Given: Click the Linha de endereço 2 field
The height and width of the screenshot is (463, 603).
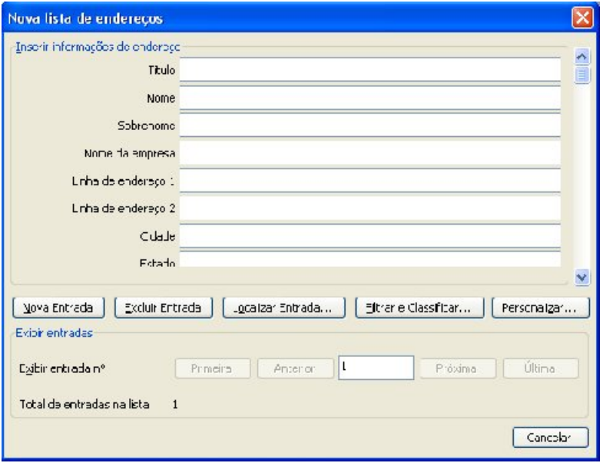Looking at the screenshot, I should 370,208.
